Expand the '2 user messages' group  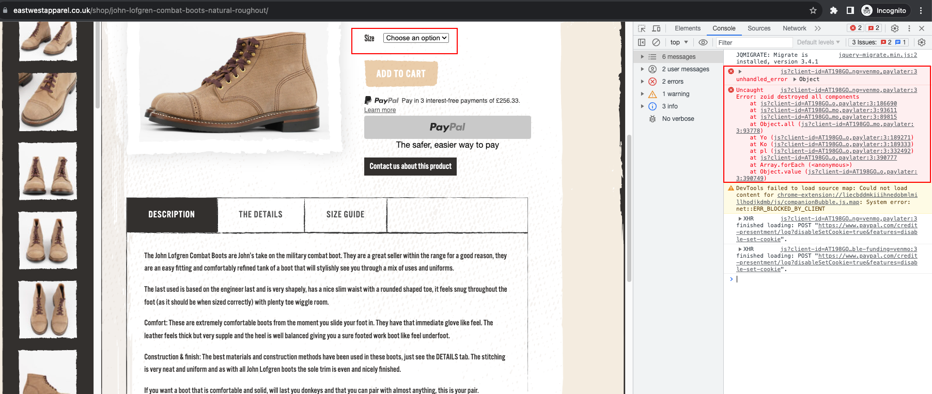click(x=643, y=69)
